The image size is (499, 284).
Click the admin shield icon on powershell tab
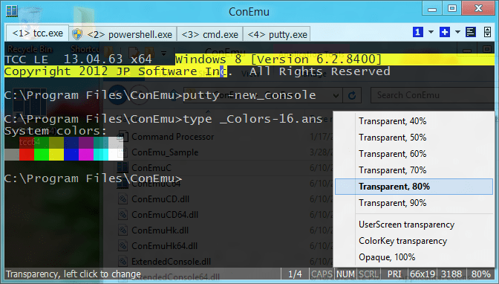(x=77, y=34)
